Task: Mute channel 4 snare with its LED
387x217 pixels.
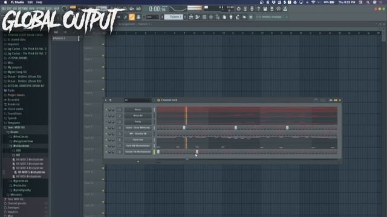Action: click(x=106, y=128)
